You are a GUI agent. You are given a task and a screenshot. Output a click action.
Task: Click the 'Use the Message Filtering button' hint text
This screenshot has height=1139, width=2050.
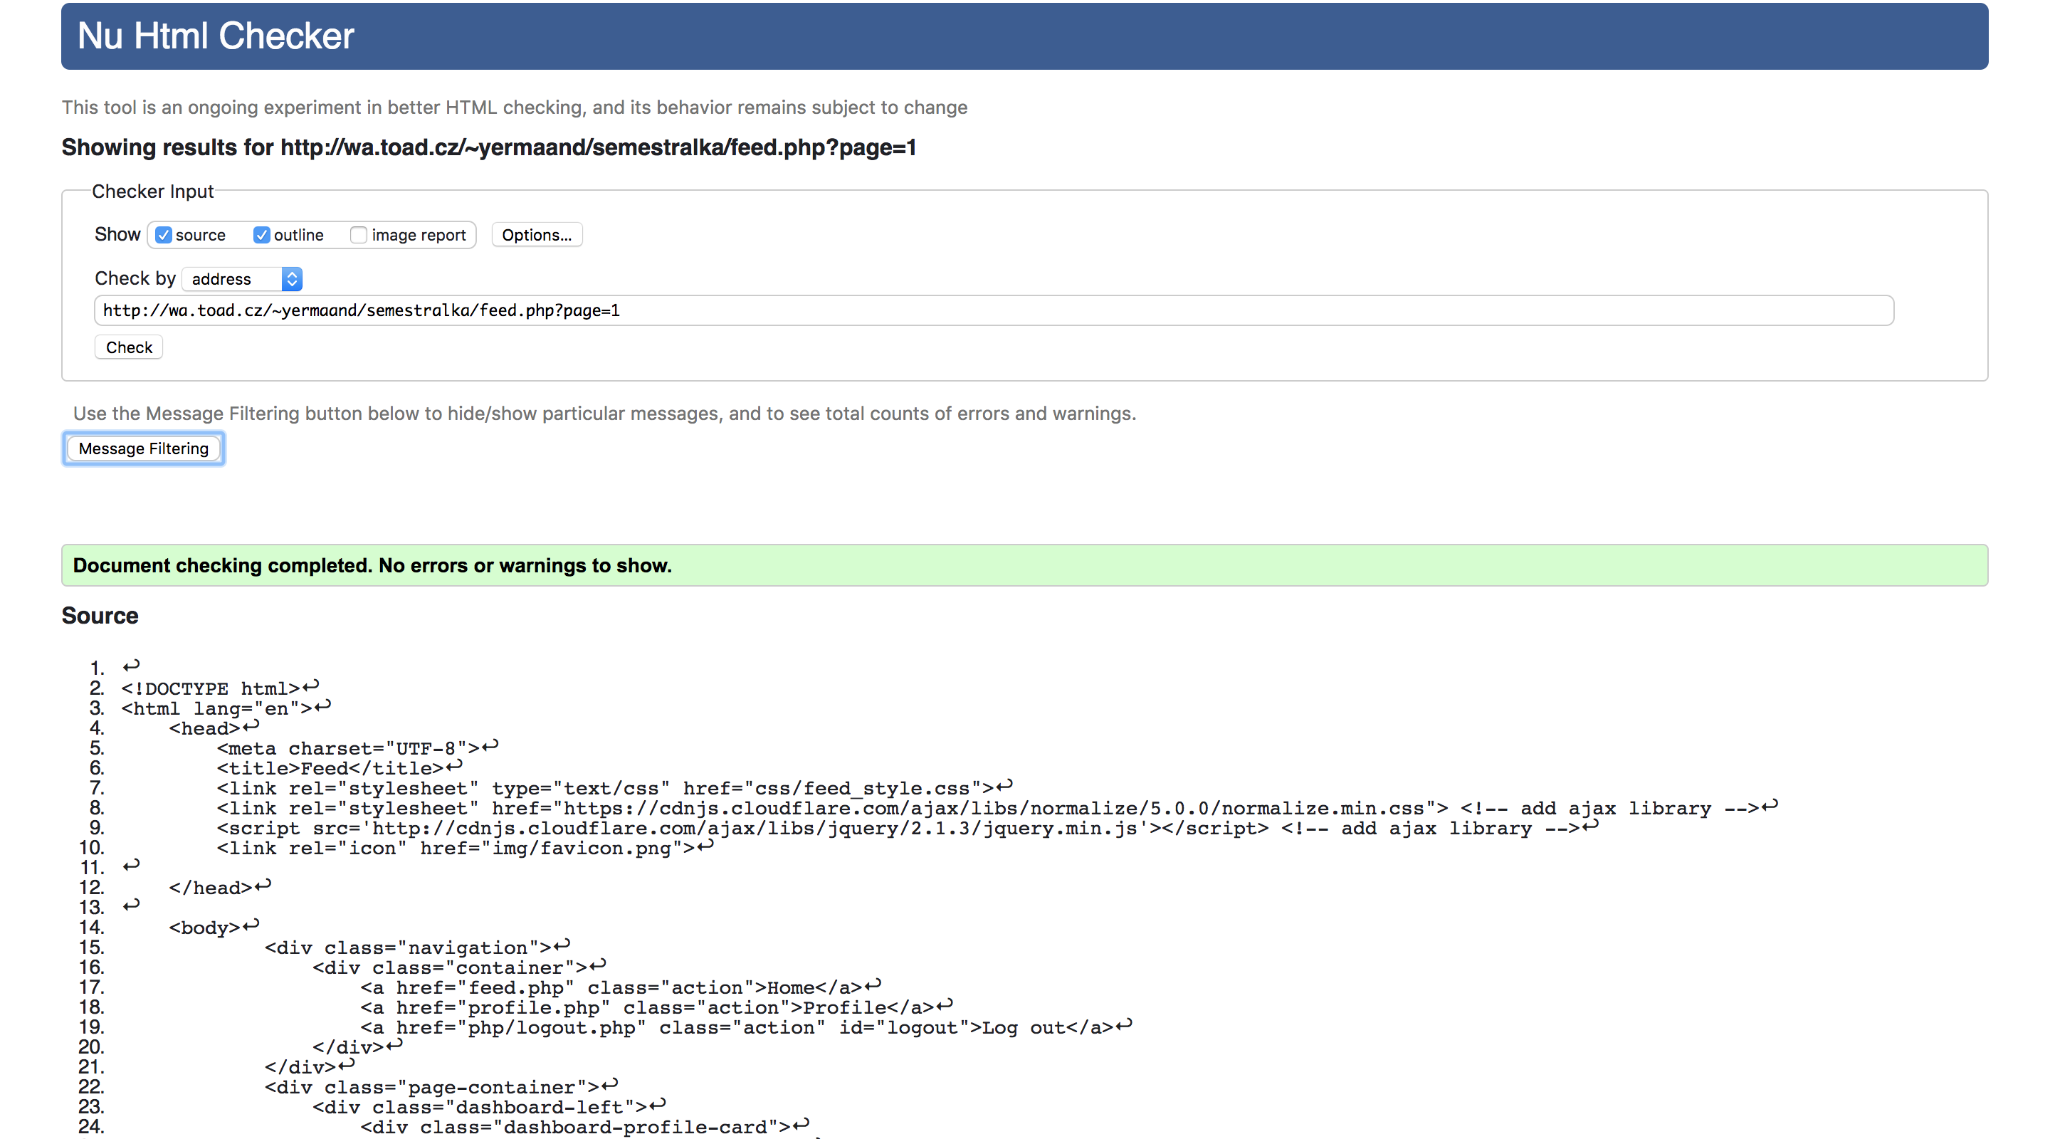(x=605, y=413)
